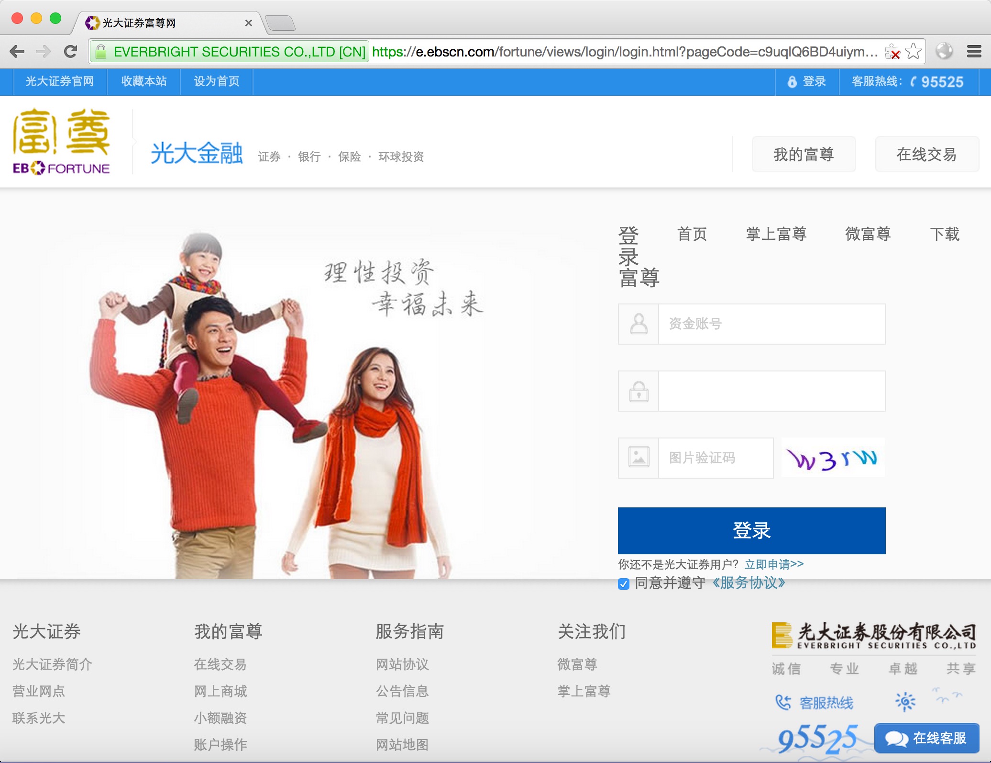991x763 pixels.
Task: Click the green SSL padlock icon
Action: [x=100, y=51]
